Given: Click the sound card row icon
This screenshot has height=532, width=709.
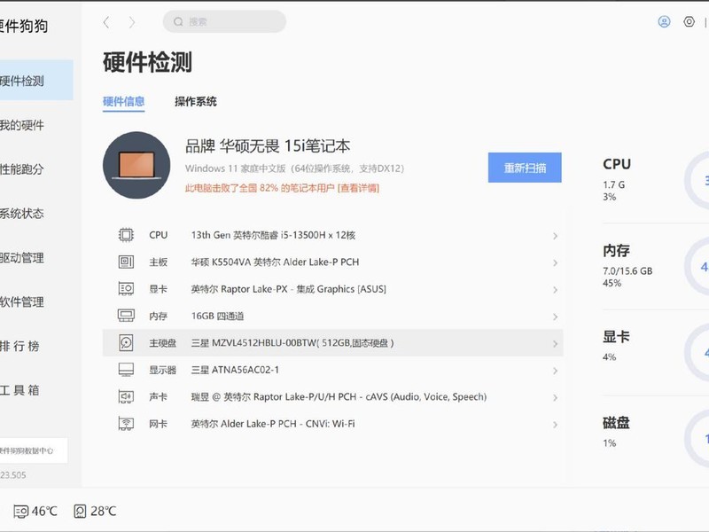Looking at the screenshot, I should pyautogui.click(x=126, y=396).
